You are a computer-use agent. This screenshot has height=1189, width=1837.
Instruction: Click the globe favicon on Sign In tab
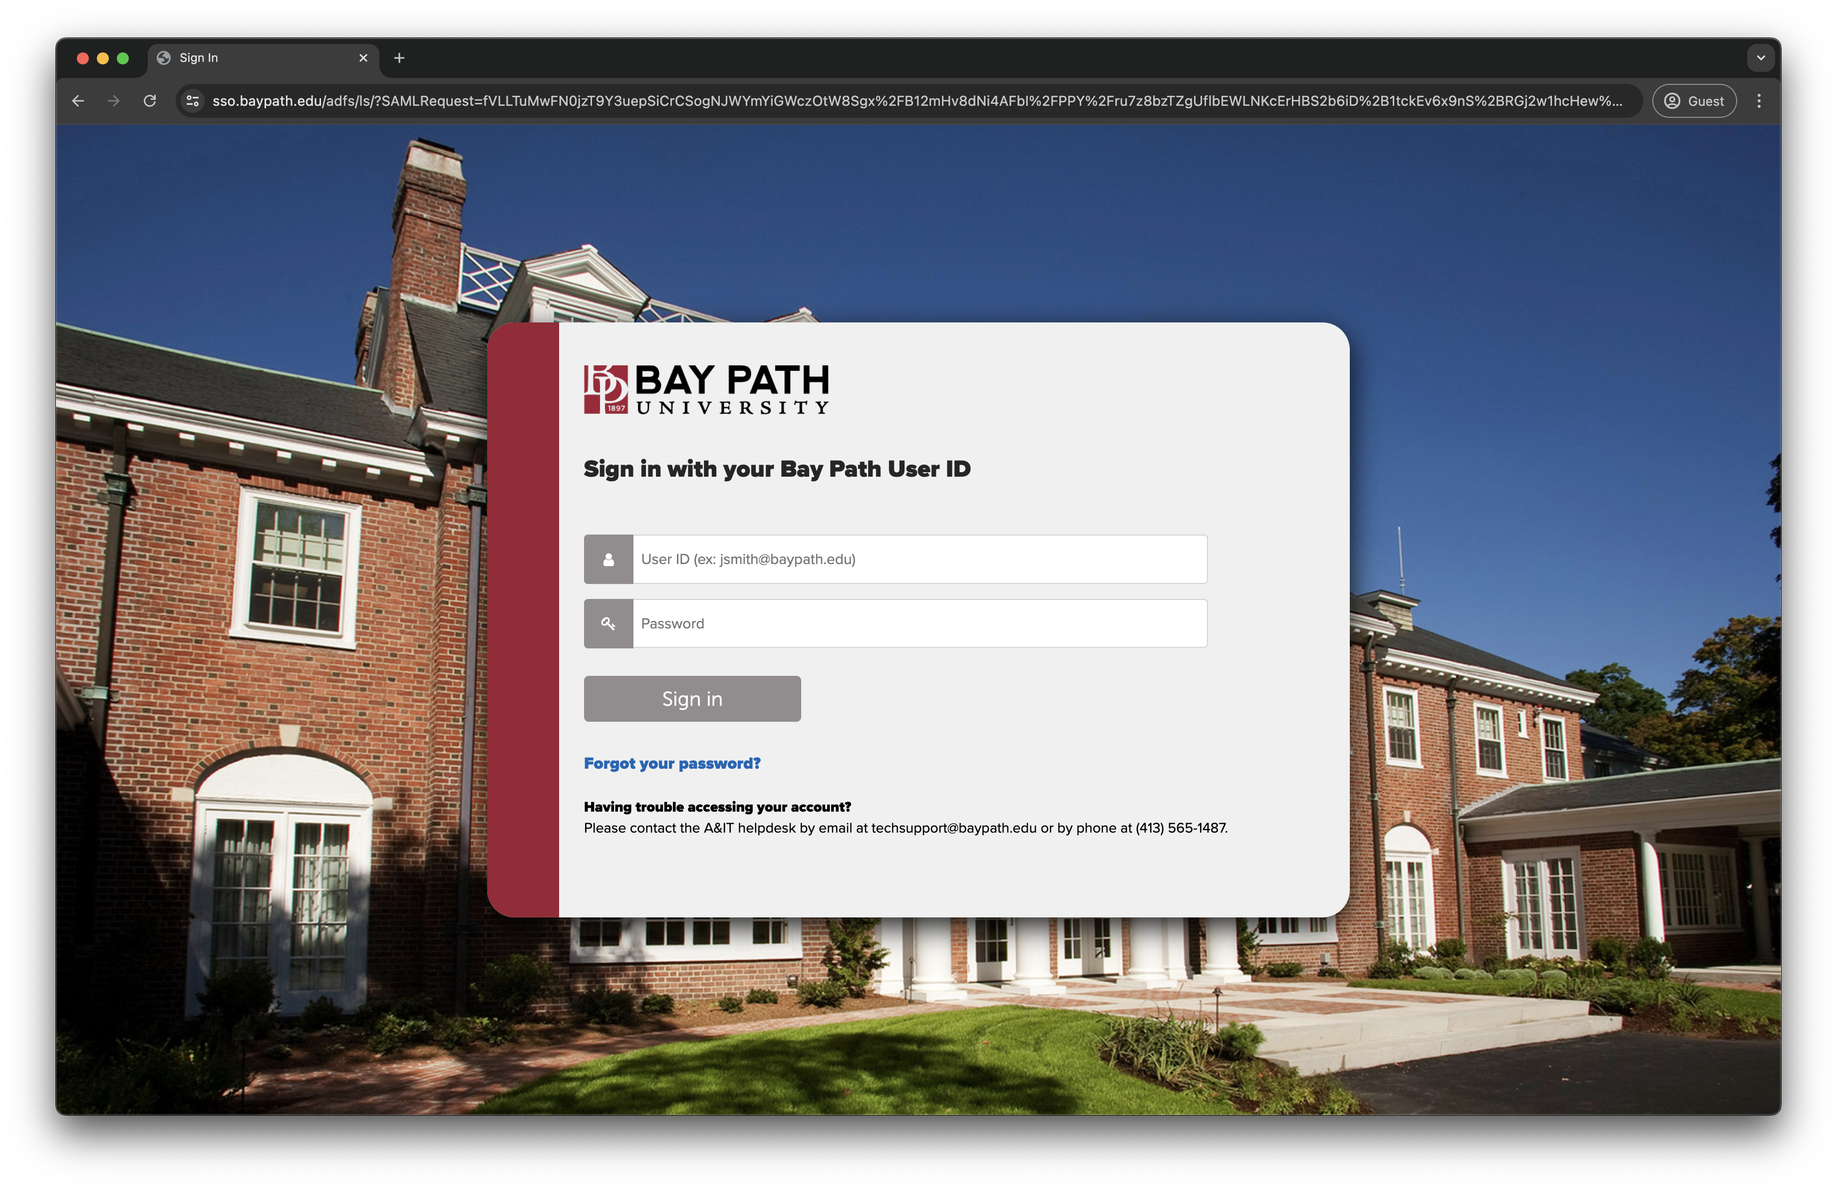click(x=164, y=58)
